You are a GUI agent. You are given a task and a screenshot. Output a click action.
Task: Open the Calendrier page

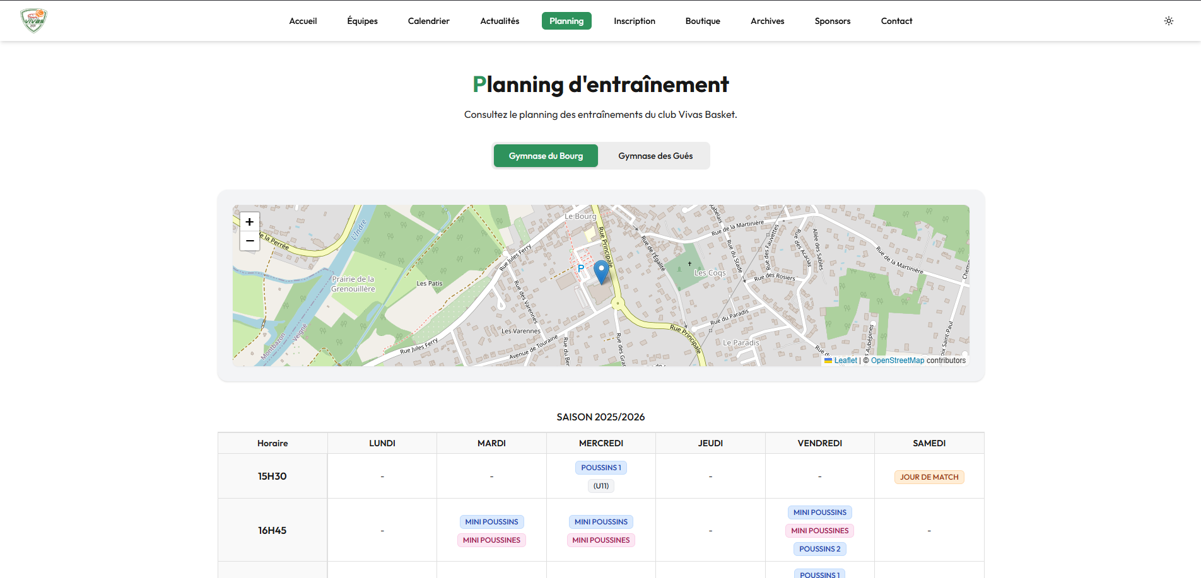click(428, 21)
